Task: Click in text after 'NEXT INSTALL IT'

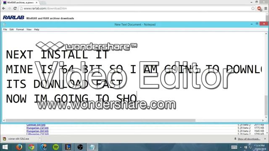Action: pos(110,55)
